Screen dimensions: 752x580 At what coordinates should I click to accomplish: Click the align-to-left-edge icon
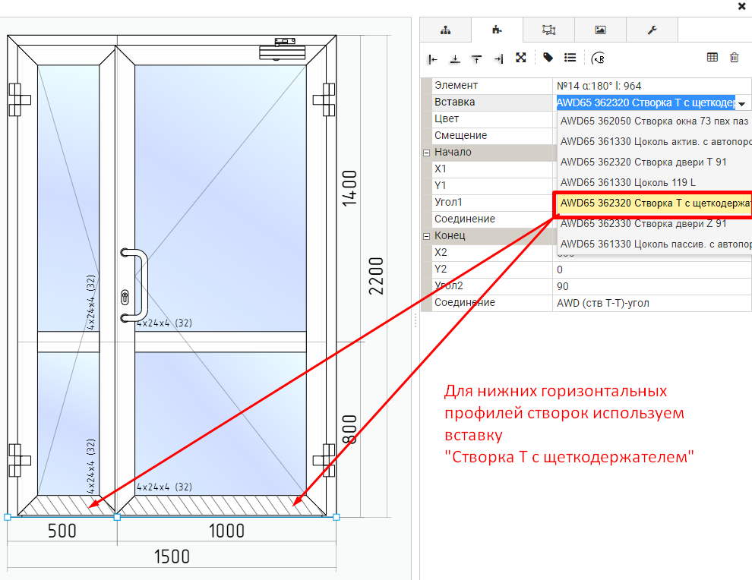pyautogui.click(x=433, y=59)
